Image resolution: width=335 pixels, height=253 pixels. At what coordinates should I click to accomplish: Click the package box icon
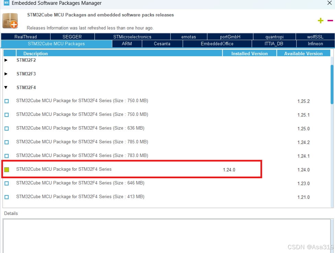pyautogui.click(x=10, y=21)
